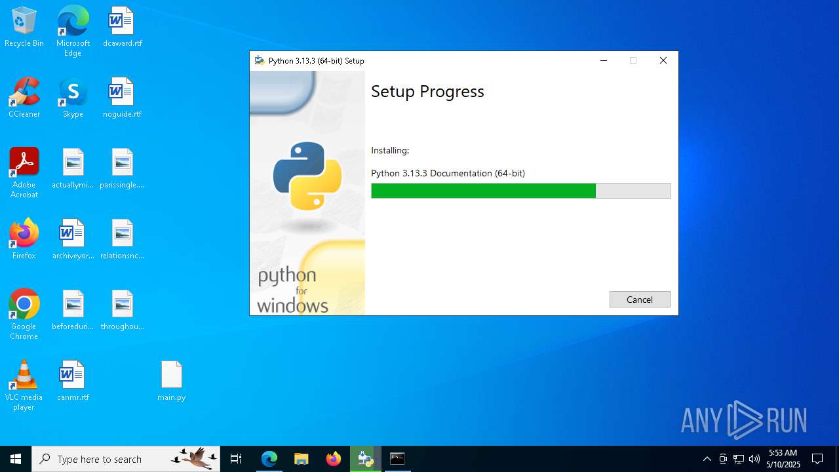Open volume control tray icon
The image size is (839, 472).
(x=754, y=459)
